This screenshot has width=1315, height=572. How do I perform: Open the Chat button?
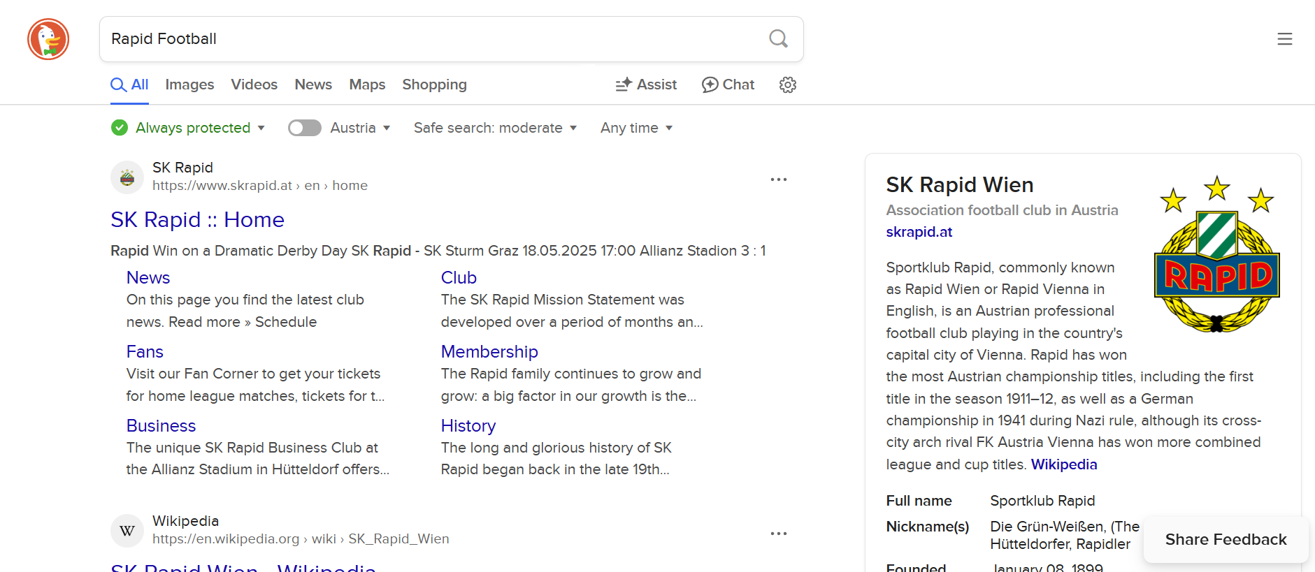(x=728, y=85)
